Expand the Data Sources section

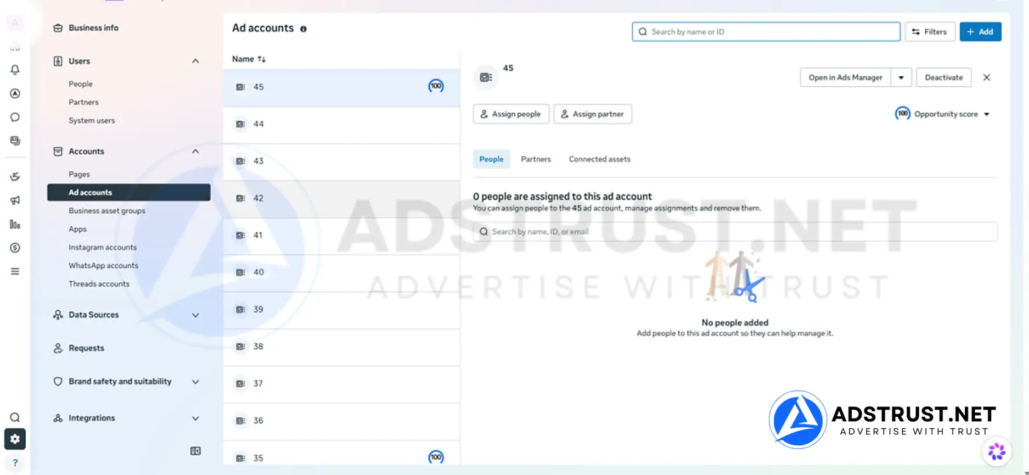pyautogui.click(x=195, y=315)
